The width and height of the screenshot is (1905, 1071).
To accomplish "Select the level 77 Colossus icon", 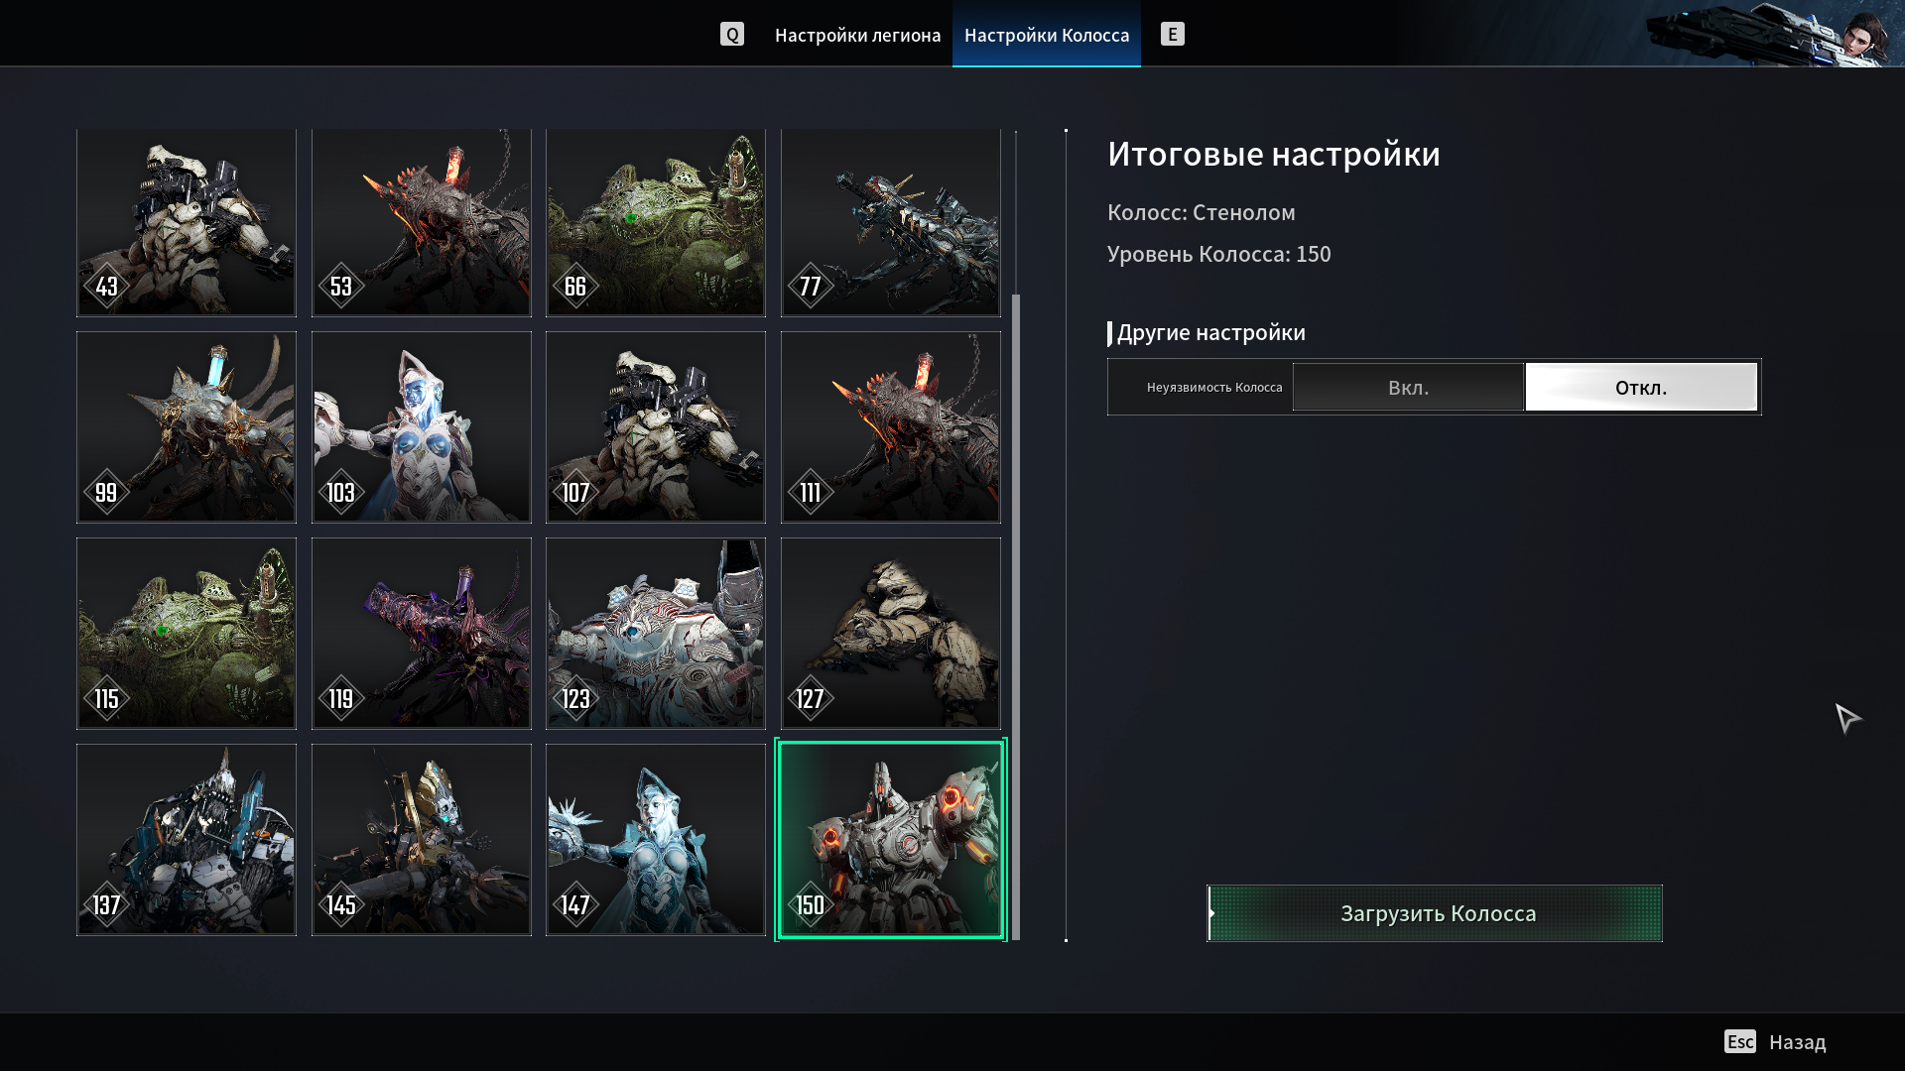I will coord(891,223).
